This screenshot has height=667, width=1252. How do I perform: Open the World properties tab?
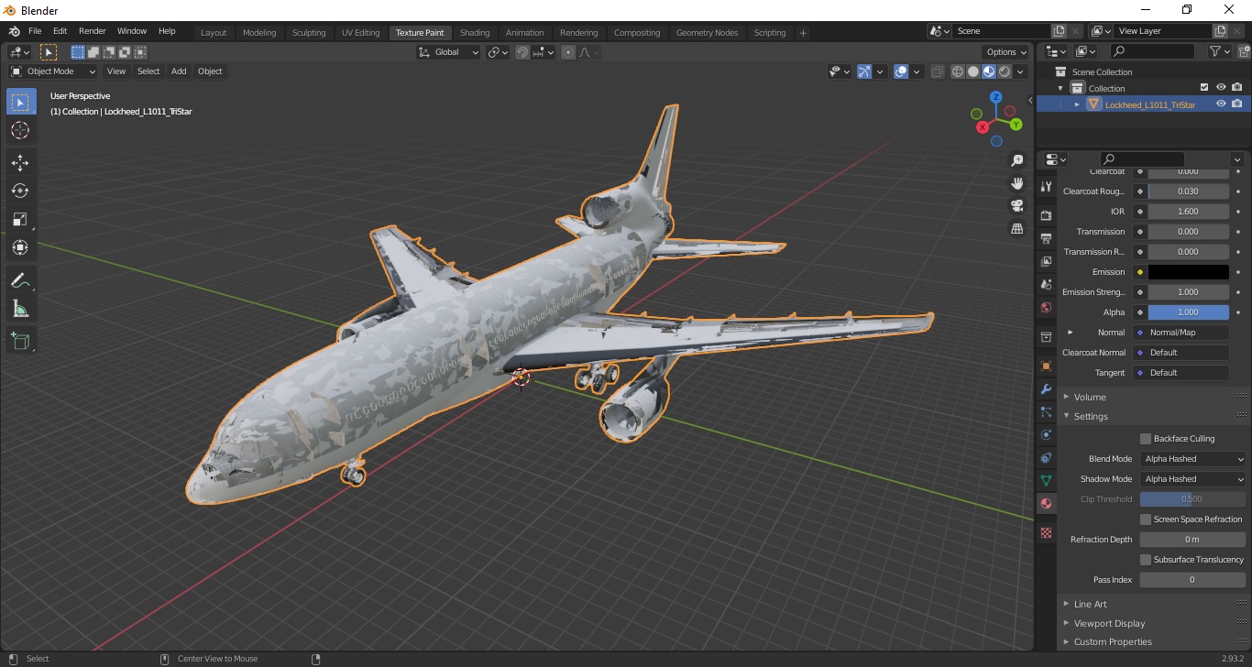coord(1046,307)
